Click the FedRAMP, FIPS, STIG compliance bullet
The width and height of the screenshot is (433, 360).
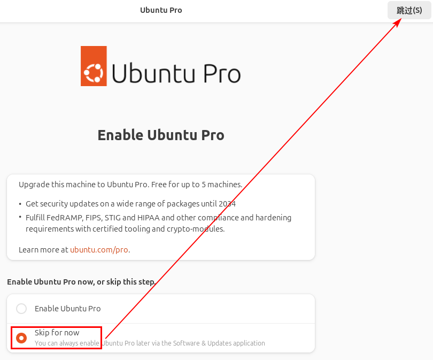[159, 218]
